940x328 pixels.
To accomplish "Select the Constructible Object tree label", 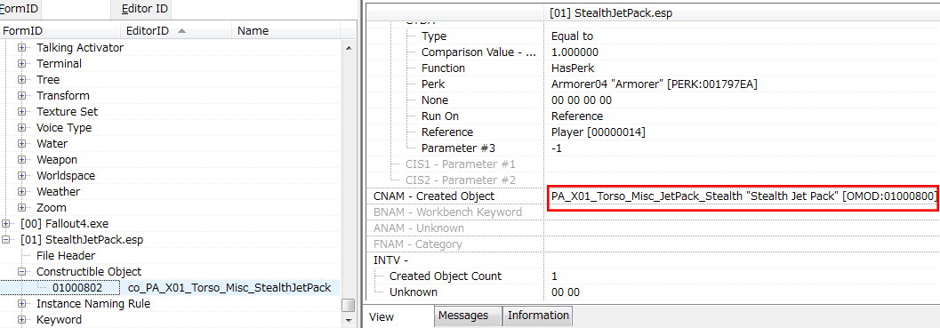I will 89,272.
